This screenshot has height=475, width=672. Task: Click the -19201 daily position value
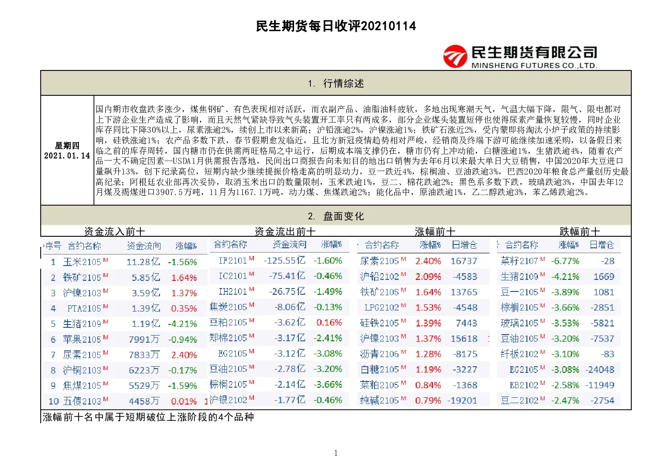click(462, 400)
